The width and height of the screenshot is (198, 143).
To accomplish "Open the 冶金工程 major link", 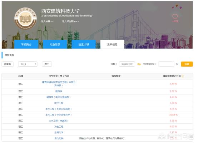I will 59,127.
